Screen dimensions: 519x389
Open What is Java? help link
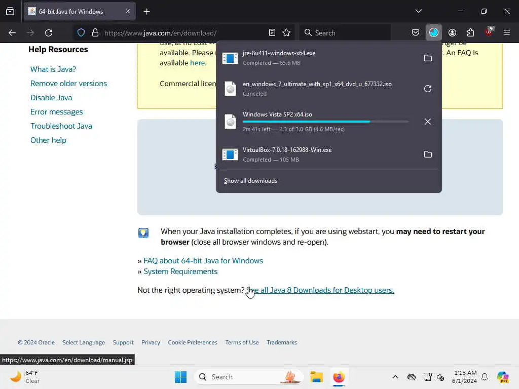point(53,69)
